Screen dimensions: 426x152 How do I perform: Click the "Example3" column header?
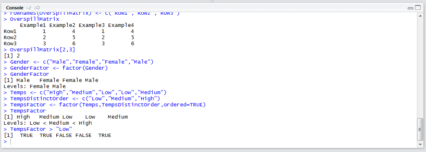[x=91, y=25]
